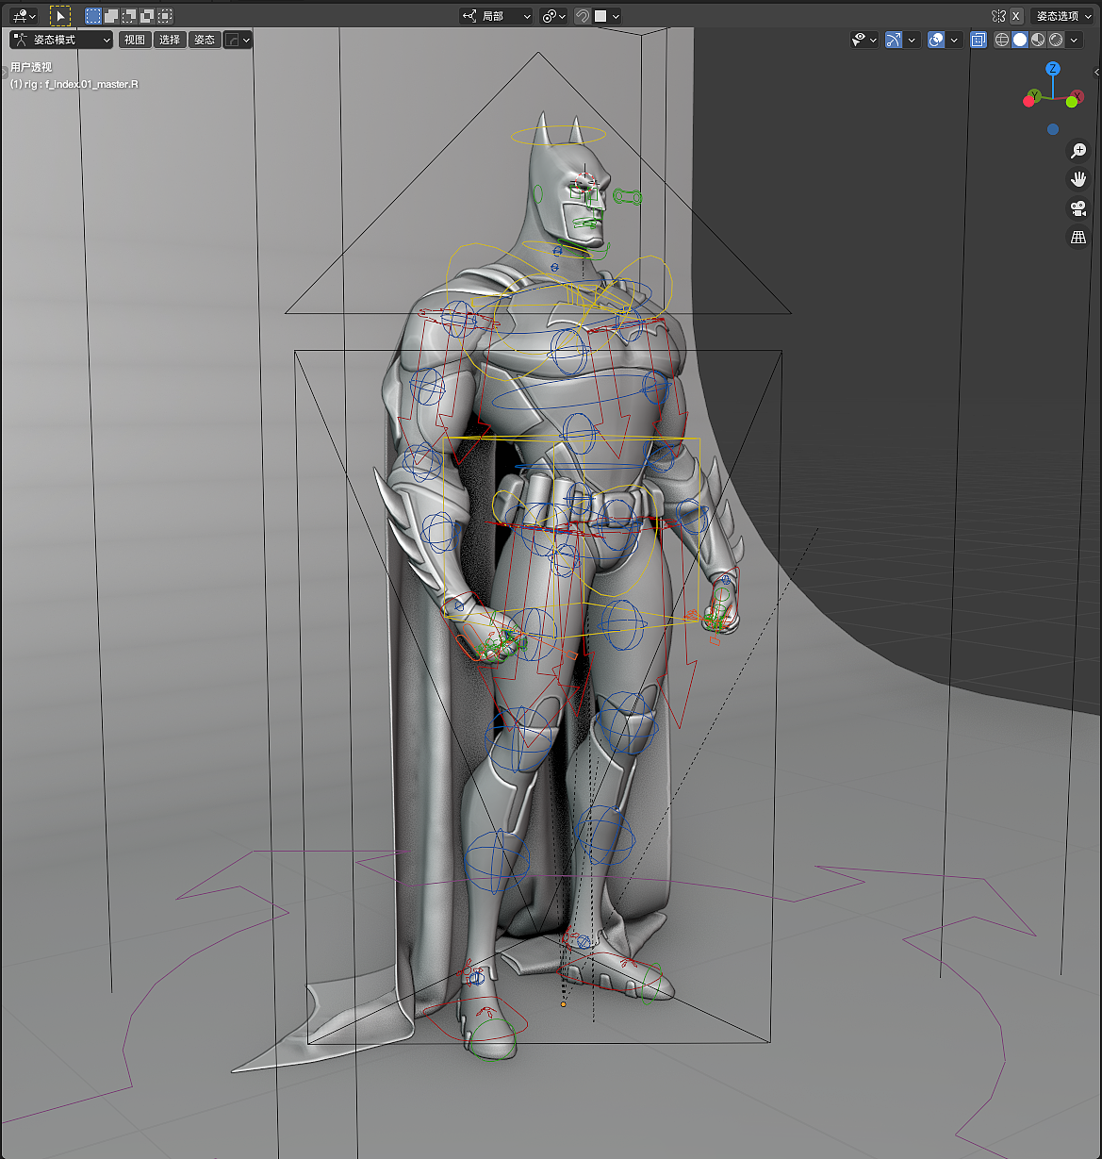This screenshot has width=1102, height=1159.
Task: Open proportional falloff curve dropdown
Action: (x=238, y=40)
